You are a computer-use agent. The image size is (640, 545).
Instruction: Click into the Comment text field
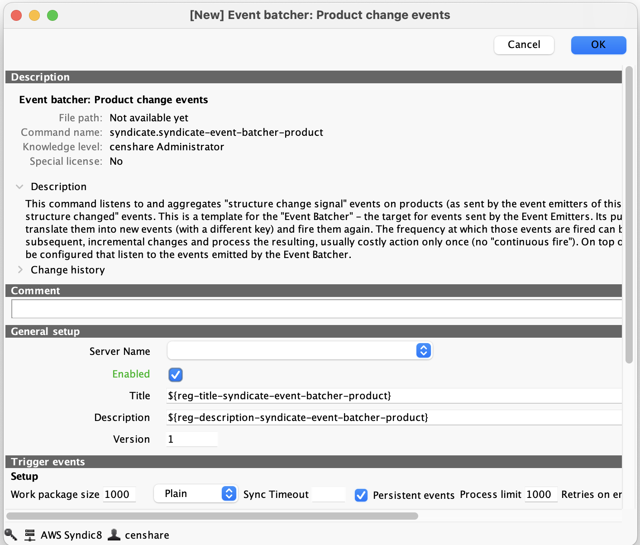coord(316,309)
